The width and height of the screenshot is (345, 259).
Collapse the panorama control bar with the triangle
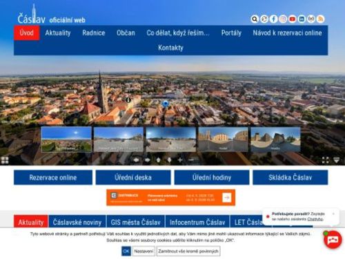click(337, 160)
